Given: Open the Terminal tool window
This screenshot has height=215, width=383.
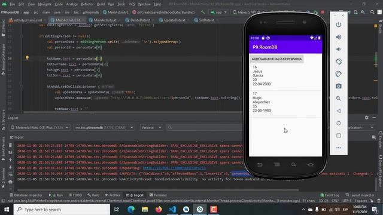Looking at the screenshot, I should point(158,195).
